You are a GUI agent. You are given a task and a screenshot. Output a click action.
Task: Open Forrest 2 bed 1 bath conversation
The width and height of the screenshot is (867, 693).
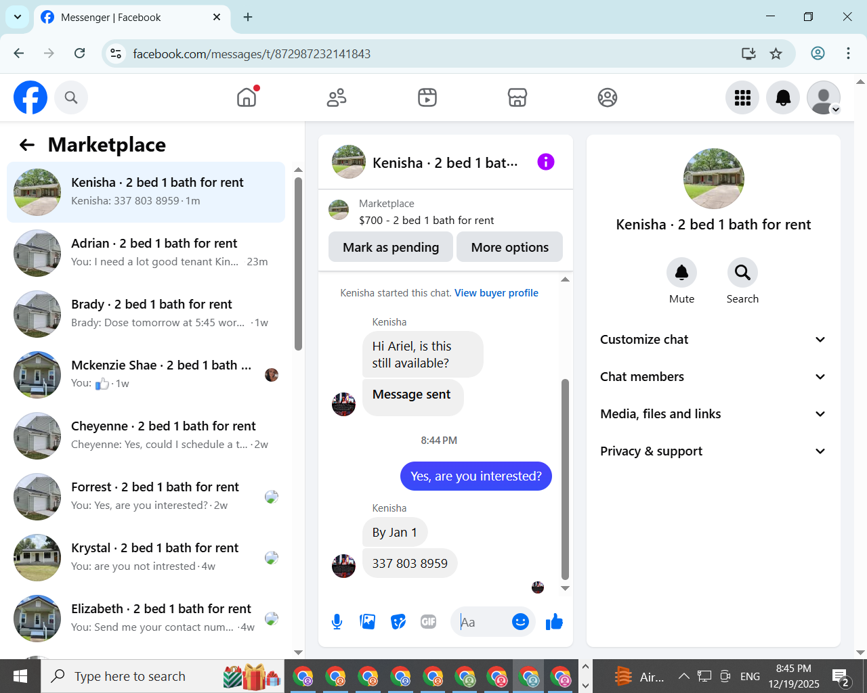tap(146, 497)
